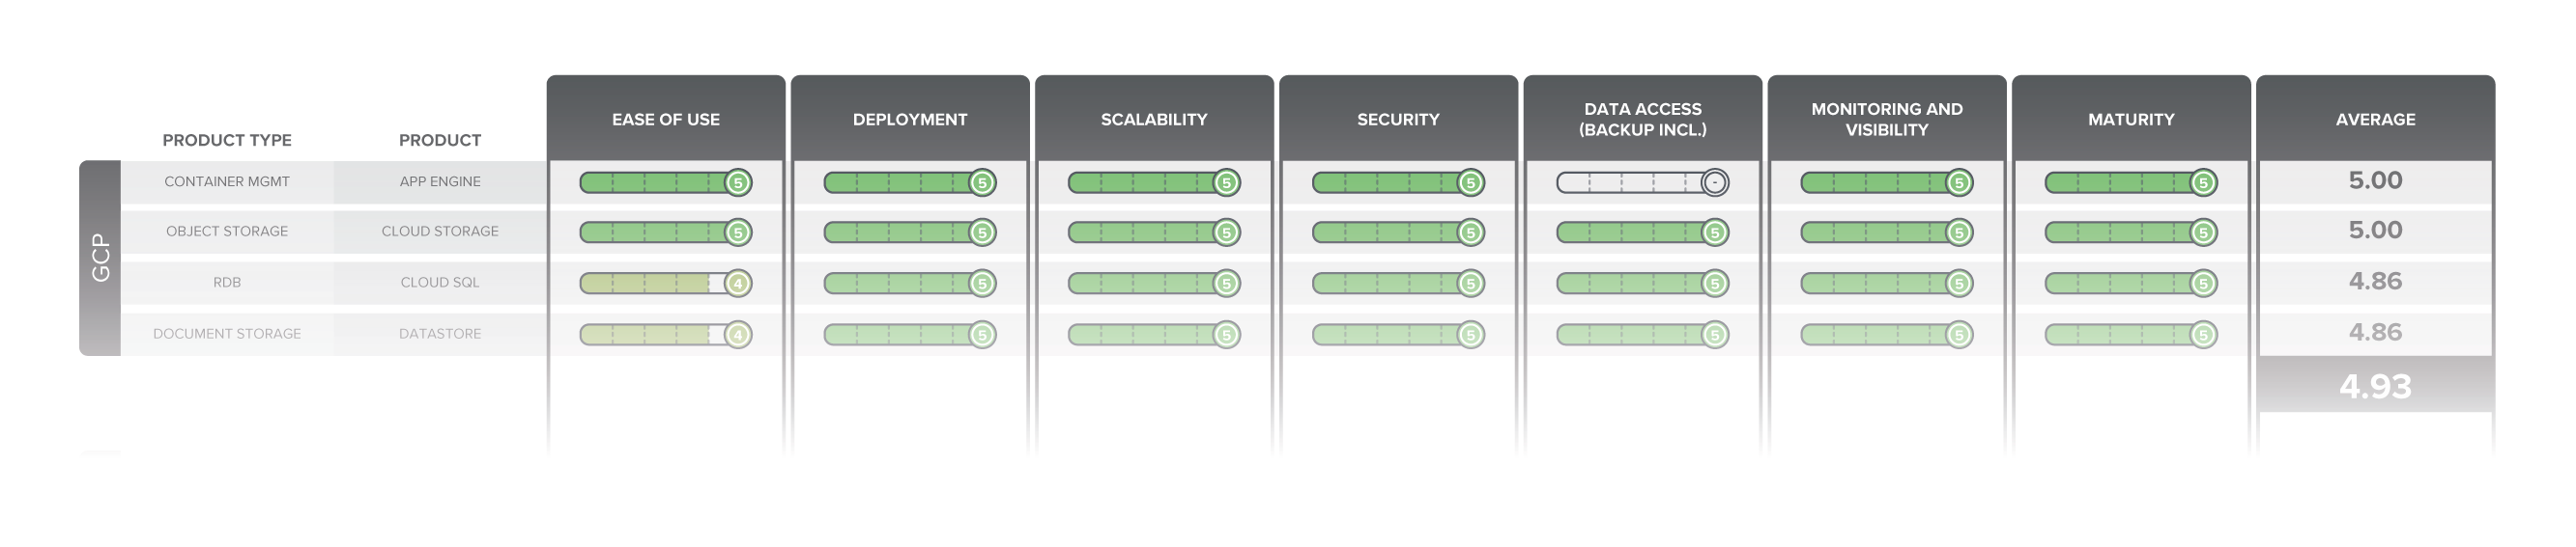Click the Cloud Storage product cell
Image resolution: width=2576 pixels, height=547 pixels.
[x=440, y=232]
